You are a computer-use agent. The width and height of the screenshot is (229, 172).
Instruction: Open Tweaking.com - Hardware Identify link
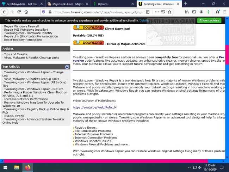pos(28,33)
